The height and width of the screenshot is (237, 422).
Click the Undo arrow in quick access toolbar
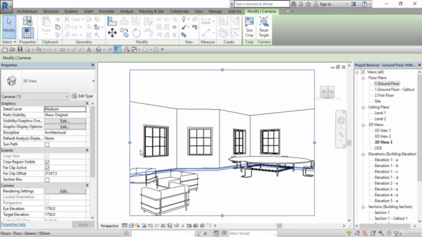pyautogui.click(x=38, y=49)
